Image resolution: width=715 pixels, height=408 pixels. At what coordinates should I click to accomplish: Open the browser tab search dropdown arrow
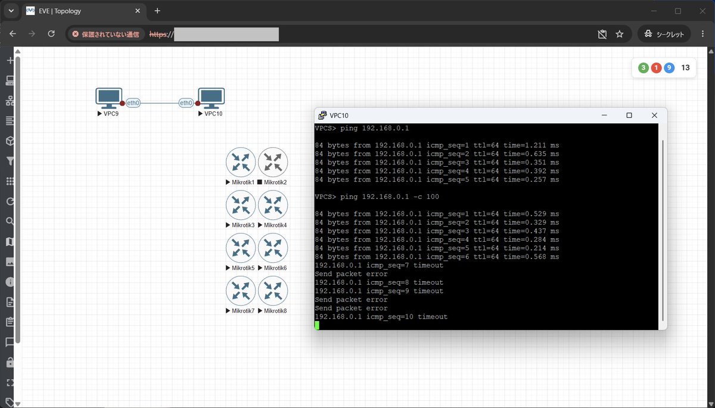click(x=11, y=11)
